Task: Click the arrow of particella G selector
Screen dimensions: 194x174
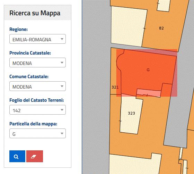Action: coord(62,133)
